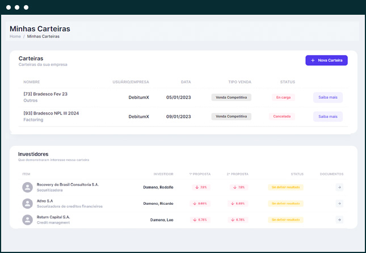
Task: Click the Return Capital S.A. avatar icon
Action: pyautogui.click(x=27, y=220)
